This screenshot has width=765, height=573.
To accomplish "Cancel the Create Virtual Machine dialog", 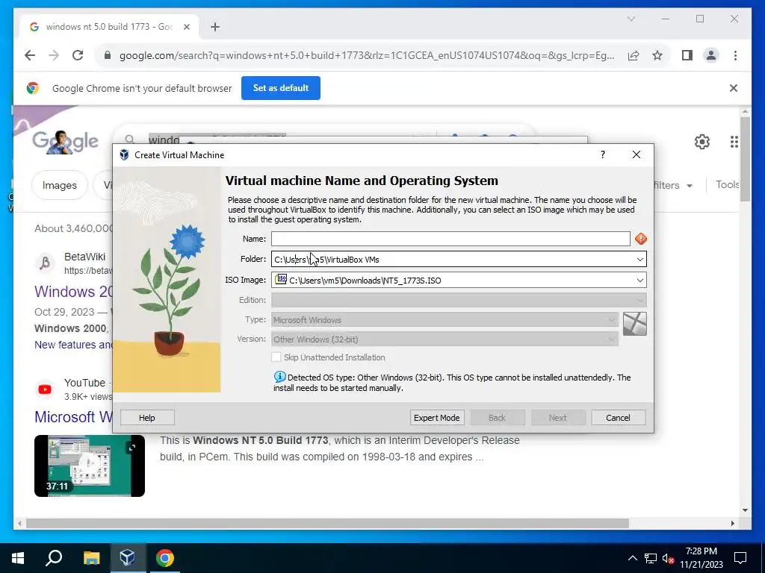I will click(618, 418).
